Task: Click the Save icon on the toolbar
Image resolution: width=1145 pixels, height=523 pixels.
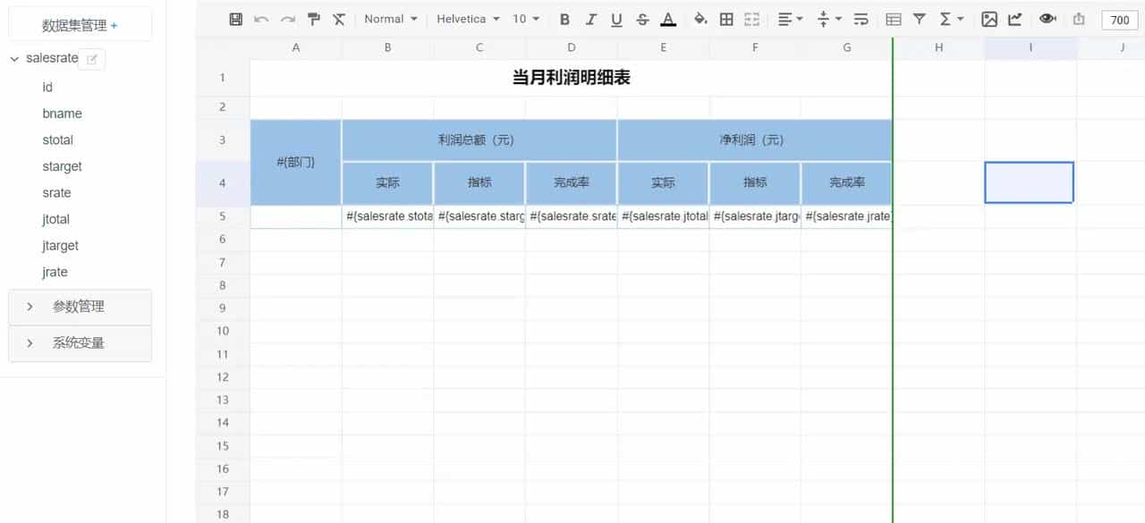Action: 234,18
